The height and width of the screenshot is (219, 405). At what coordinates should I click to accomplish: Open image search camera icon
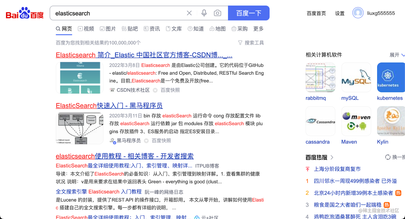coord(217,13)
